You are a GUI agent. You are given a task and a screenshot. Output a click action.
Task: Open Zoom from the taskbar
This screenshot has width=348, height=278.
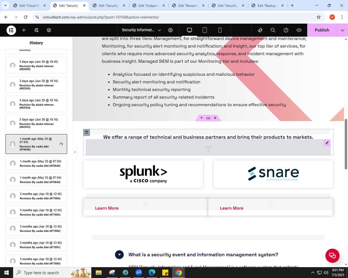pyautogui.click(x=139, y=273)
